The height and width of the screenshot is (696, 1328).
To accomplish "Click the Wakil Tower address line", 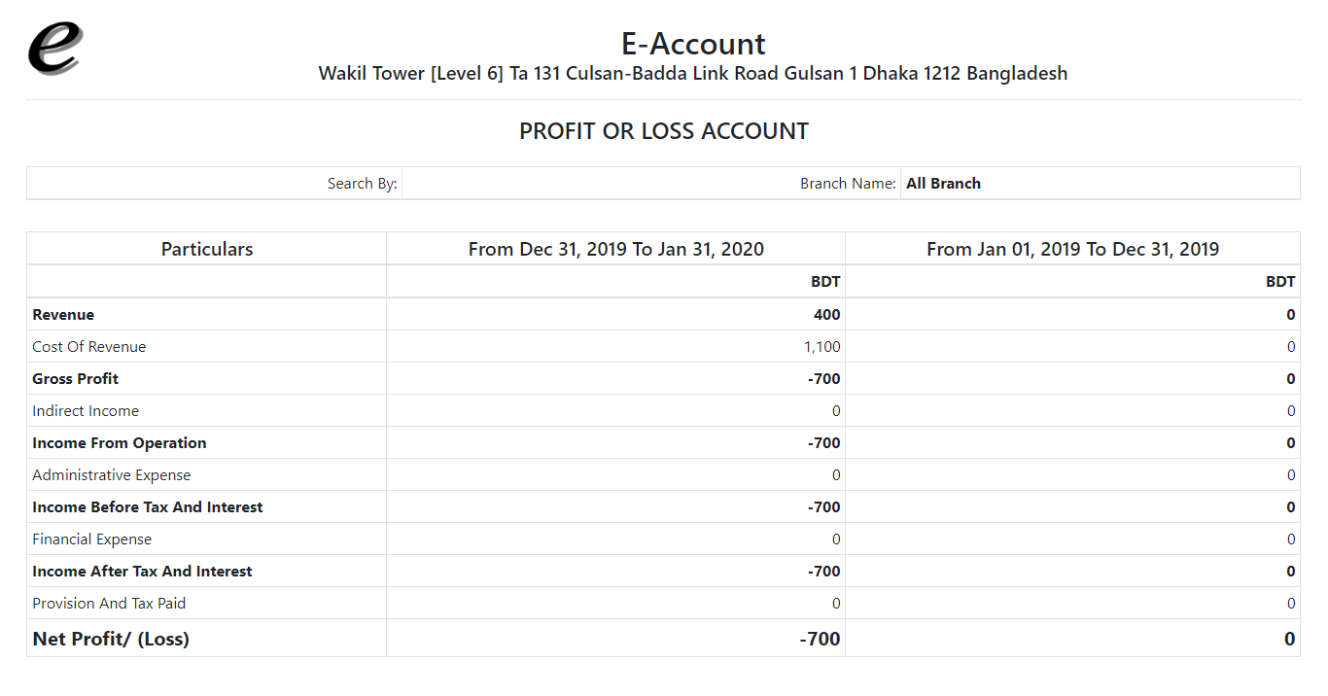I will point(693,74).
